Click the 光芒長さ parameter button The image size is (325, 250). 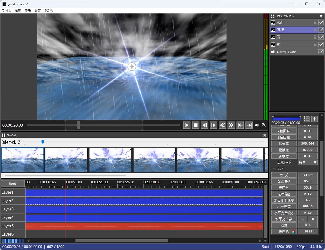(284, 181)
